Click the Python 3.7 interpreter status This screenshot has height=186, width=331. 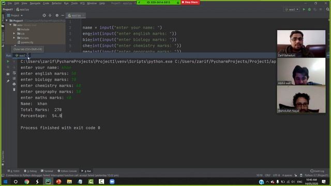pos(317,176)
